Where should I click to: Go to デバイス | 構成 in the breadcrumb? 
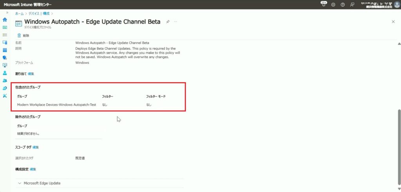click(x=39, y=14)
